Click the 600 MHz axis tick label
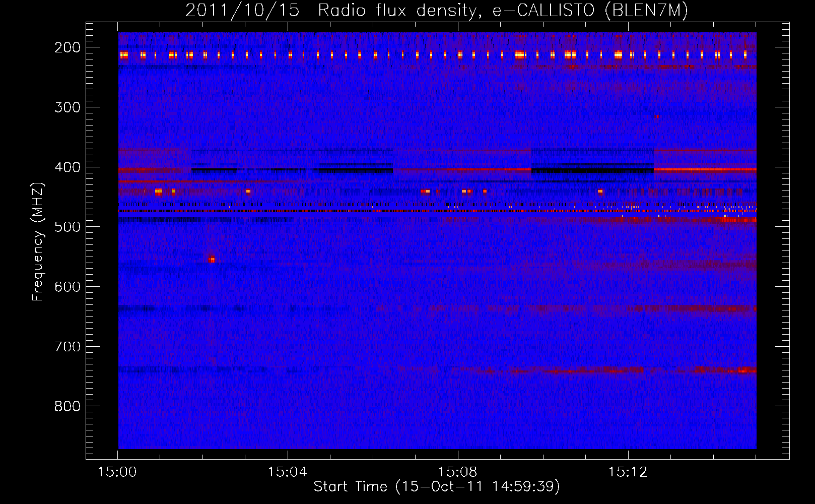 click(x=67, y=287)
